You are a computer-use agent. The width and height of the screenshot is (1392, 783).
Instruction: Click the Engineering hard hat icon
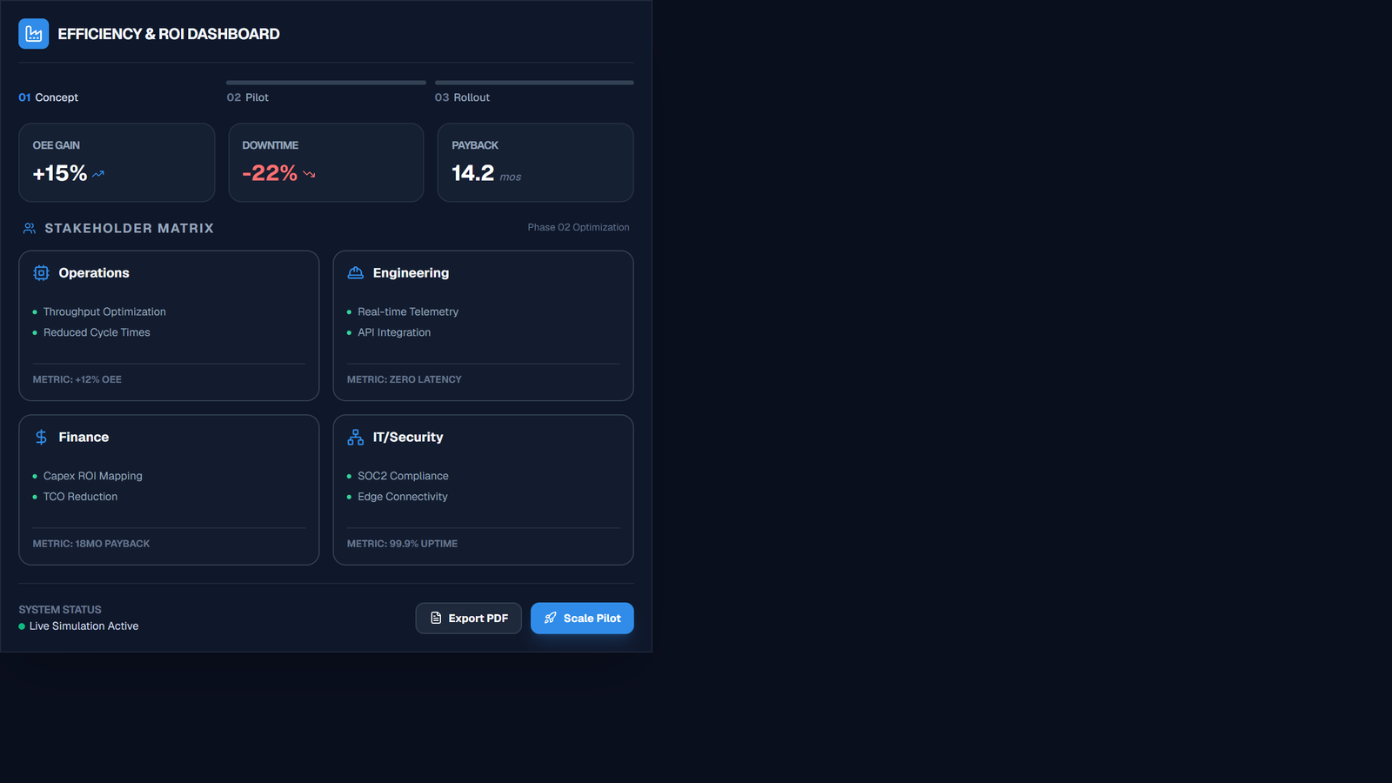(354, 272)
